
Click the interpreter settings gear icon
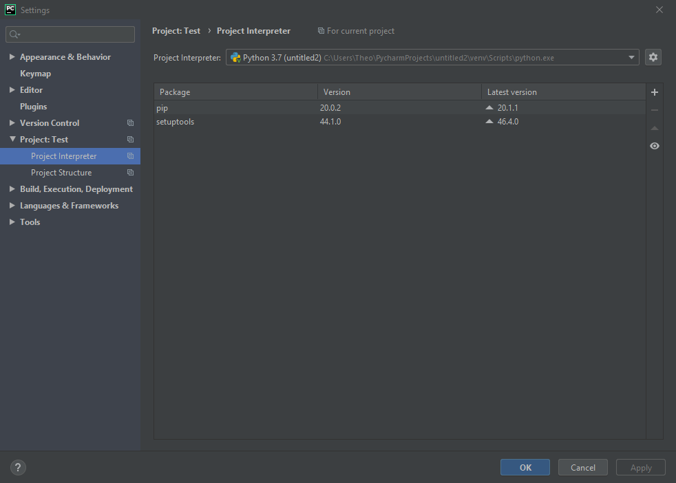click(x=653, y=57)
